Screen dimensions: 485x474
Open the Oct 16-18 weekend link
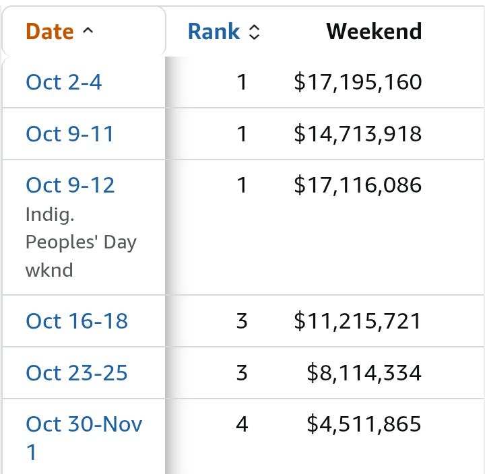tap(77, 321)
